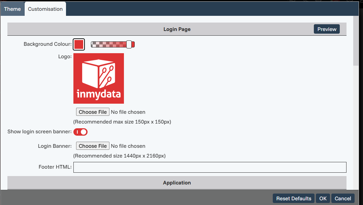Image resolution: width=363 pixels, height=205 pixels.
Task: Click the Cancel button
Action: (x=343, y=199)
